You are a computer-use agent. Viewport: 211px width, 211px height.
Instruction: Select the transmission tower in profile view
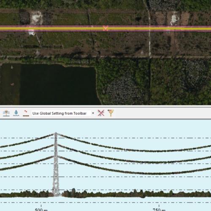[56, 165]
